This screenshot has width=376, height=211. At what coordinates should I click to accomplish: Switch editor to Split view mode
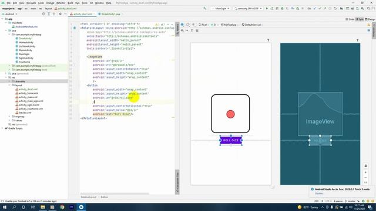click(x=360, y=19)
